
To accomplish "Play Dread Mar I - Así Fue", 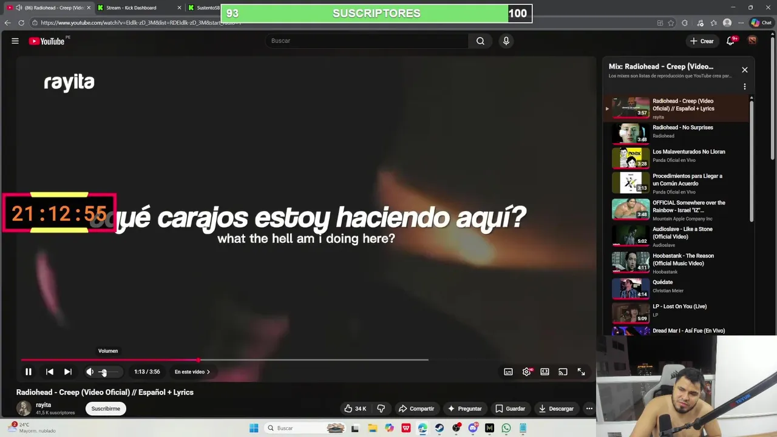I will (x=677, y=331).
